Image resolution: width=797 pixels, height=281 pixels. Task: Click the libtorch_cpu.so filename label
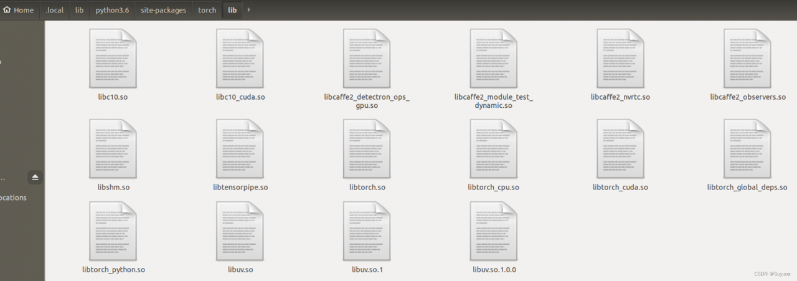tap(493, 187)
